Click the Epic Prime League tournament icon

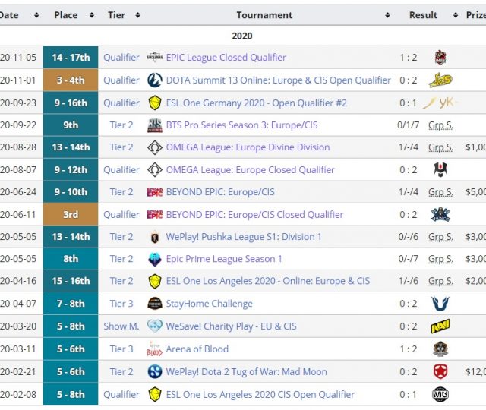click(155, 259)
